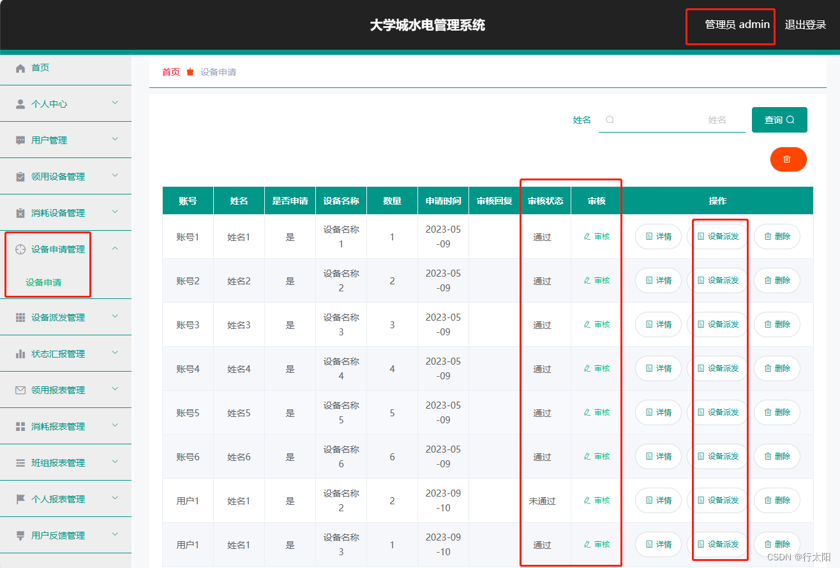Click the pencil 审核 icon in 账号2 row
This screenshot has width=840, height=568.
587,280
